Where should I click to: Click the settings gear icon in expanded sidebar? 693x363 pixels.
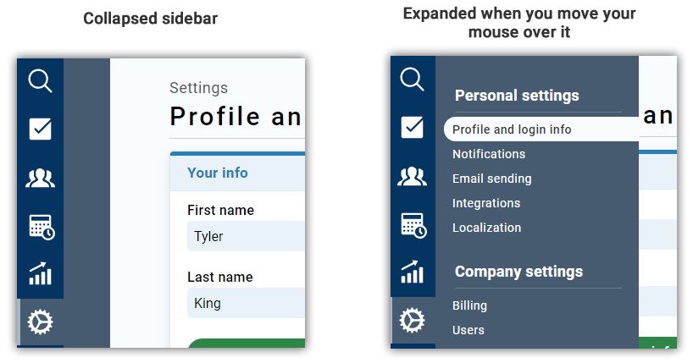click(413, 321)
